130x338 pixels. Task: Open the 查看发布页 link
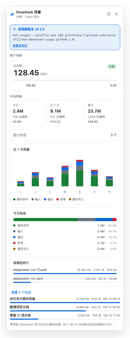tap(20, 46)
